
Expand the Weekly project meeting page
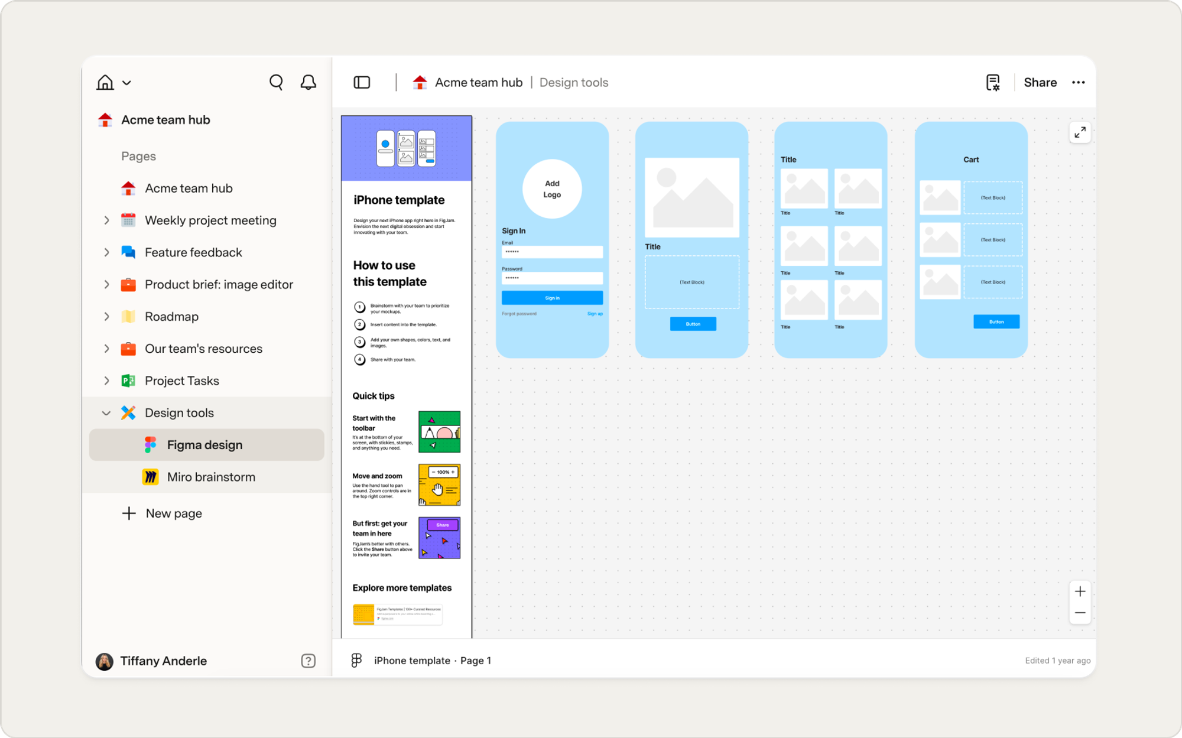(x=106, y=220)
